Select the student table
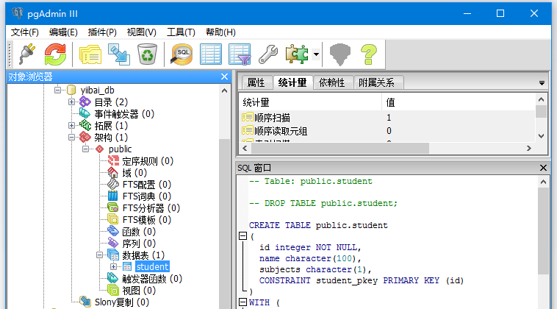Image resolution: width=557 pixels, height=309 pixels. 152,266
